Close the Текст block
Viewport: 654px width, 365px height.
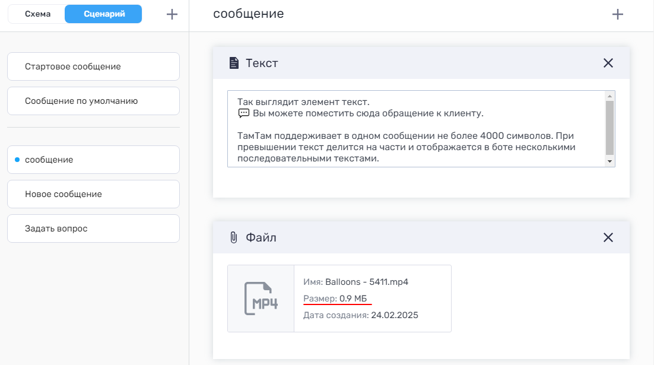click(608, 63)
